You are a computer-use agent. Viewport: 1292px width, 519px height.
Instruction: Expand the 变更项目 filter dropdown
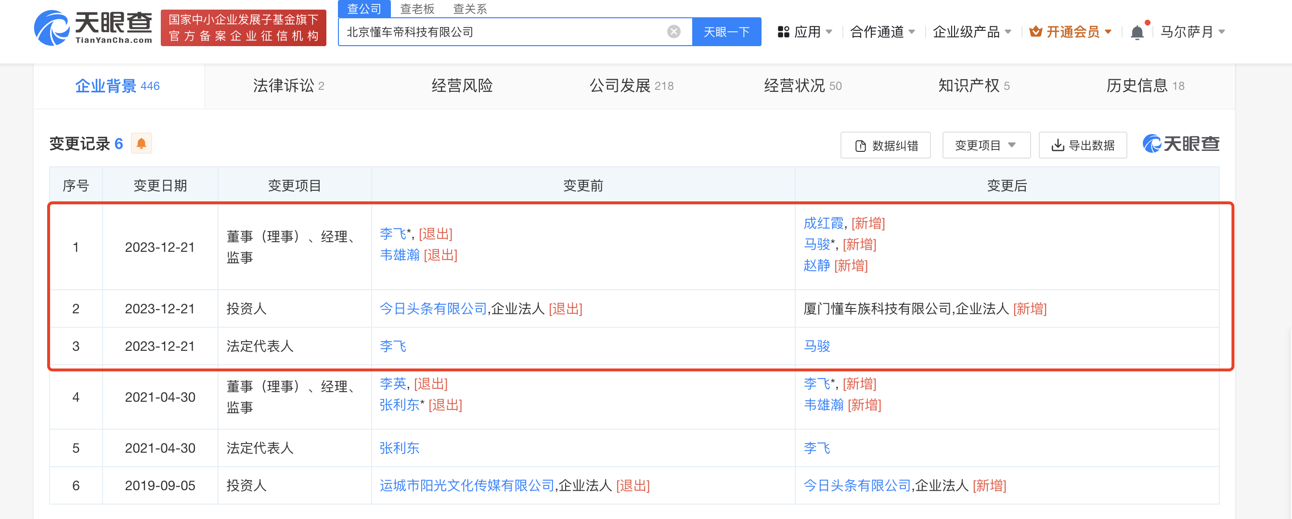[985, 146]
